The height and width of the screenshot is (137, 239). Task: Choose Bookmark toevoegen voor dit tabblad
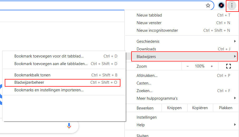click(49, 56)
